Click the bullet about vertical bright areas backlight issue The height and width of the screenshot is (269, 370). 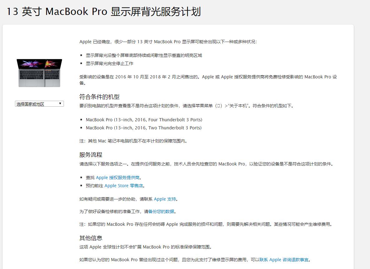143,55
